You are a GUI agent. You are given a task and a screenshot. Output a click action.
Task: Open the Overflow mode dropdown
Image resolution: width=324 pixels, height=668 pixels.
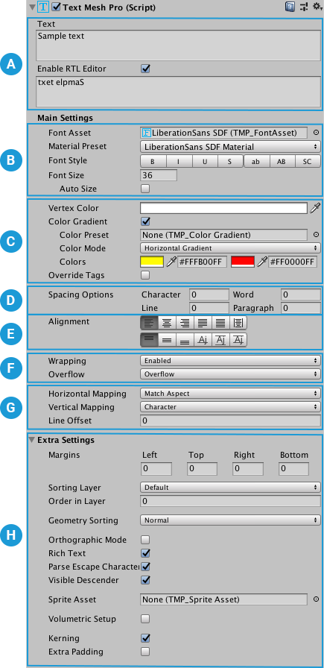coord(230,374)
